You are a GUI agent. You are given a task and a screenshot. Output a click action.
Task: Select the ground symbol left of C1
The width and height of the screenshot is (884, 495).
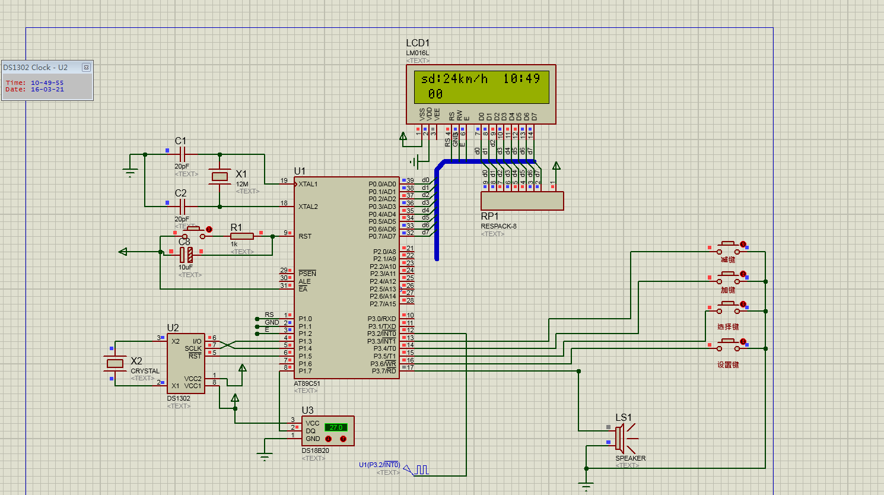pos(131,173)
